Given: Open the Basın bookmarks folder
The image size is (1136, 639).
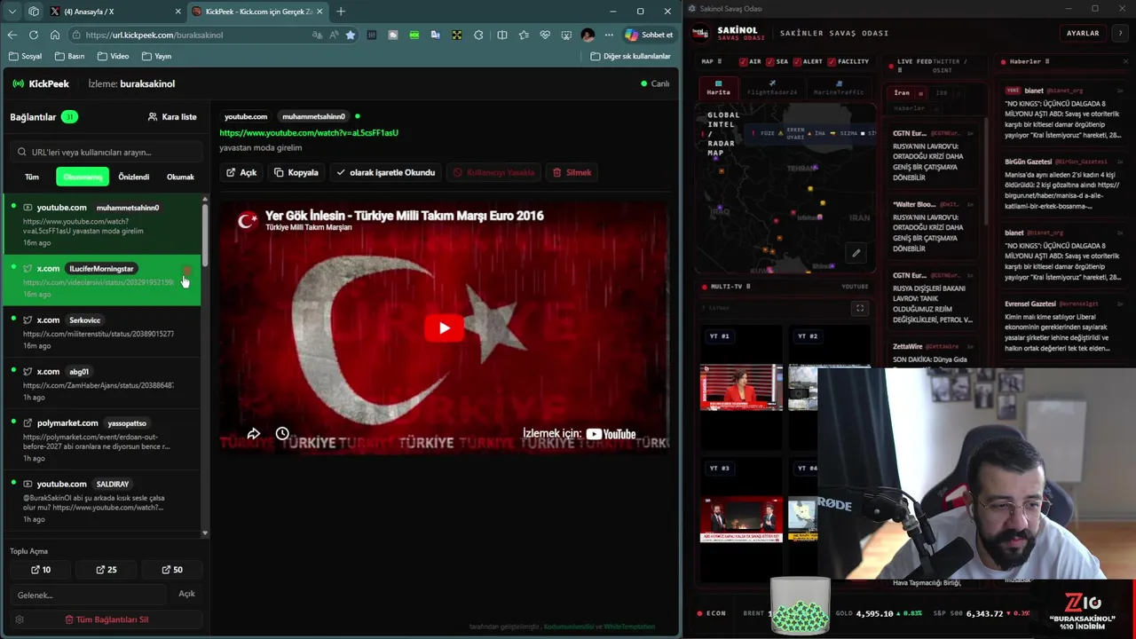Looking at the screenshot, I should [70, 56].
